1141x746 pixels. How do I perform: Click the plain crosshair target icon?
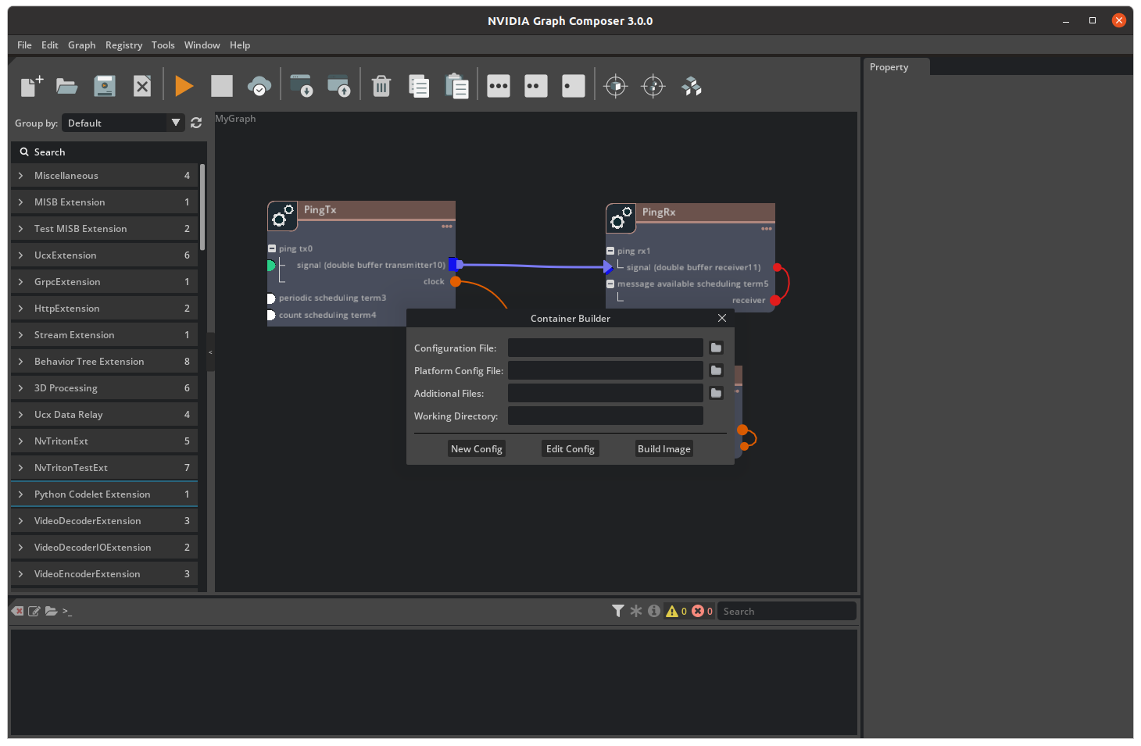(x=653, y=85)
